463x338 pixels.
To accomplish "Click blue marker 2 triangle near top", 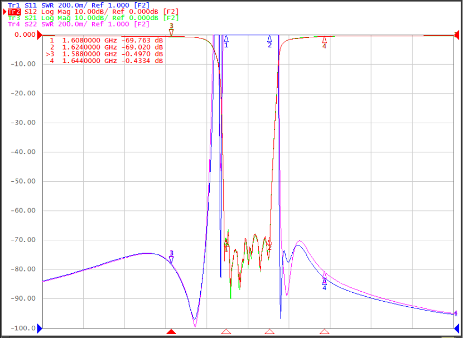I will pyautogui.click(x=269, y=38).
